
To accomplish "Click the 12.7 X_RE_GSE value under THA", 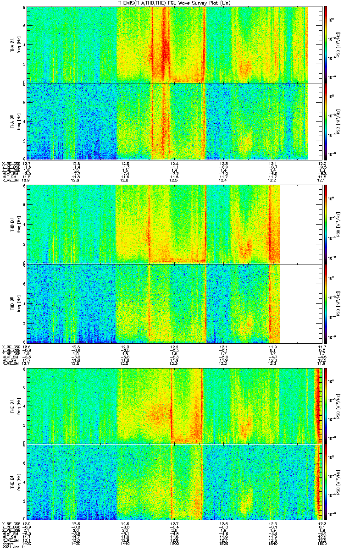I will [27, 164].
